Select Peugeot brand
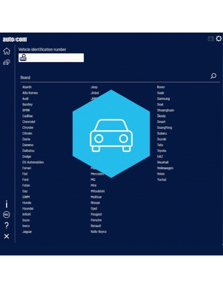223x288 pixels. 96,215
